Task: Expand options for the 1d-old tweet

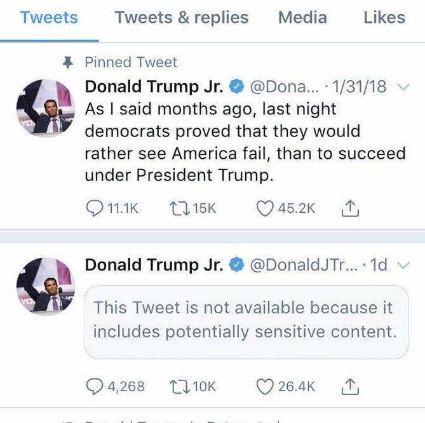Action: tap(403, 265)
